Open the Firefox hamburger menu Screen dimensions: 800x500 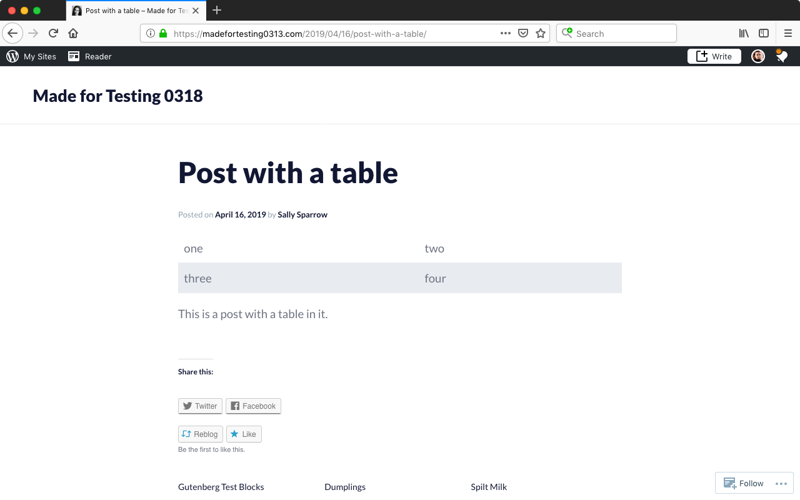click(x=787, y=33)
